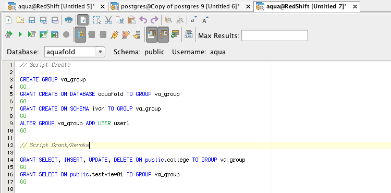Close the Untitled 6 tab

248,7
